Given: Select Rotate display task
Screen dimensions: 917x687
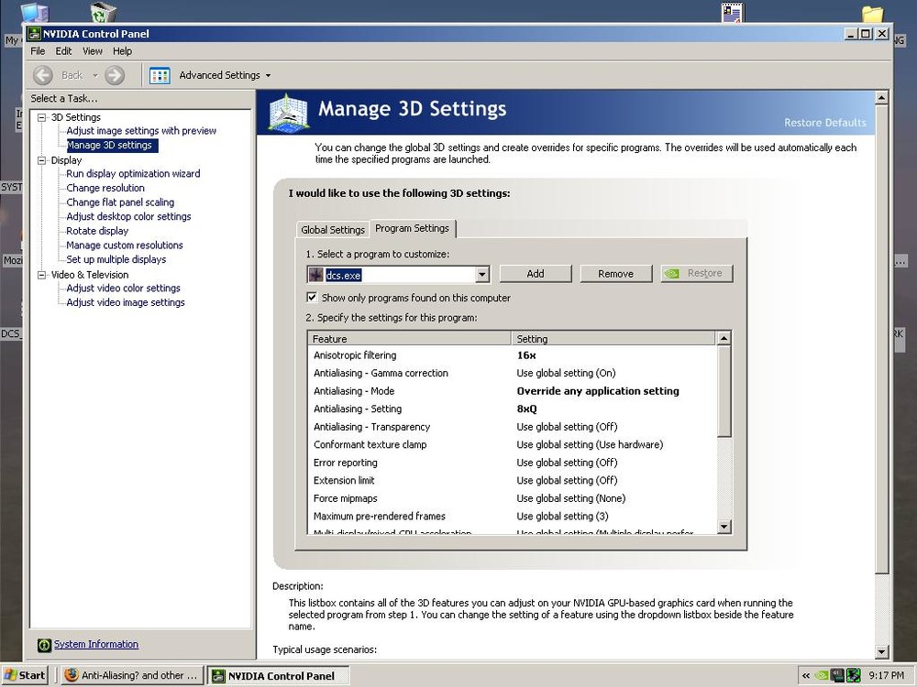Looking at the screenshot, I should [97, 231].
